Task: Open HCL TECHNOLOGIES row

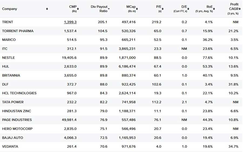Action: (x=121, y=93)
